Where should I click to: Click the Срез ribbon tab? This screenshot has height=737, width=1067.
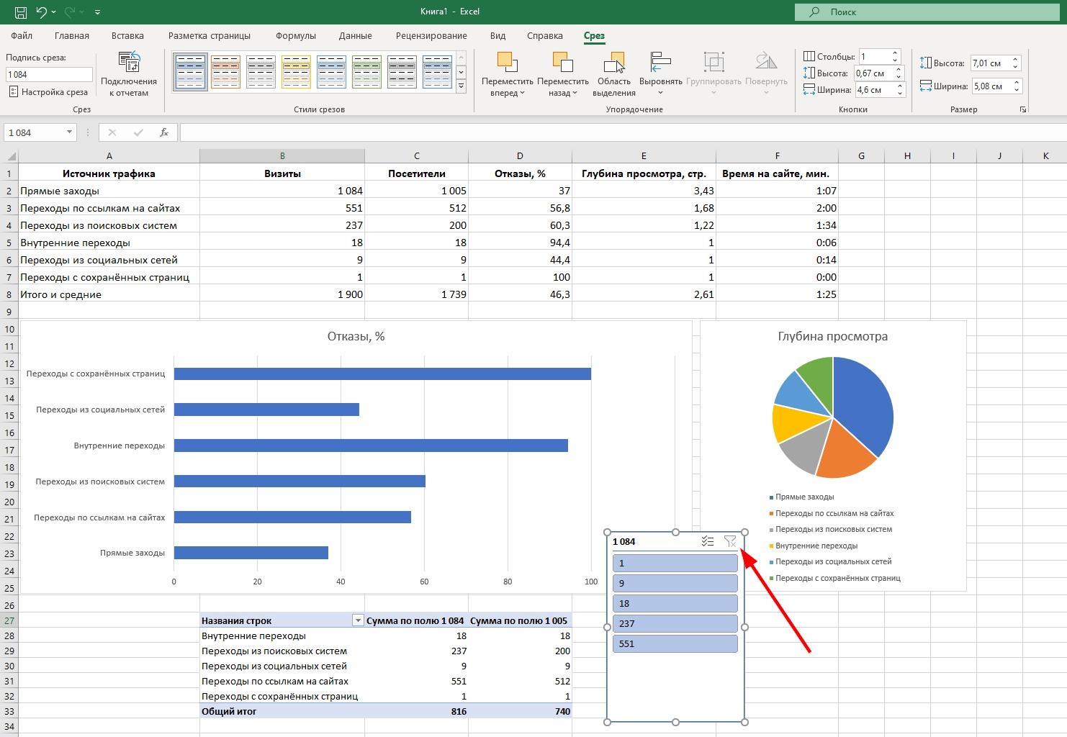point(594,35)
